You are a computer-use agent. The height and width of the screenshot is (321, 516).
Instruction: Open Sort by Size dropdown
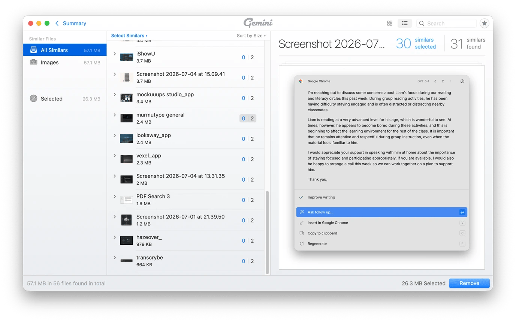click(x=251, y=36)
